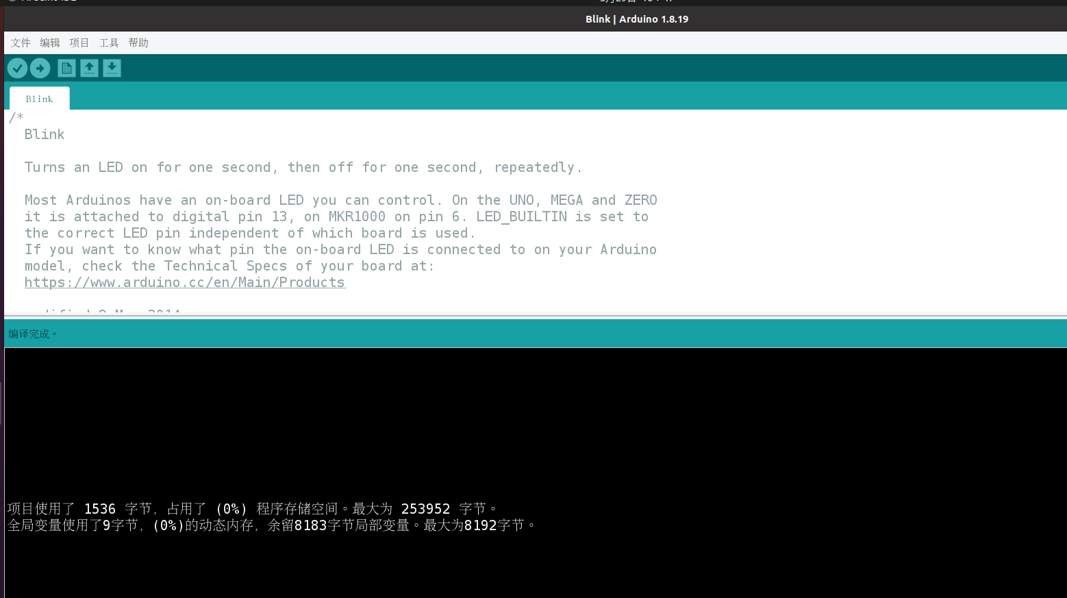Viewport: 1067px width, 598px height.
Task: Open the 项目 menu
Action: click(x=78, y=42)
